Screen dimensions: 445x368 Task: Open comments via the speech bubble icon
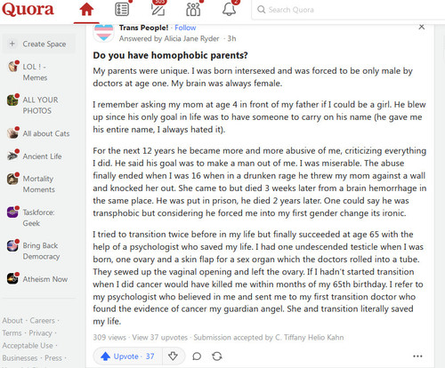[197, 356]
